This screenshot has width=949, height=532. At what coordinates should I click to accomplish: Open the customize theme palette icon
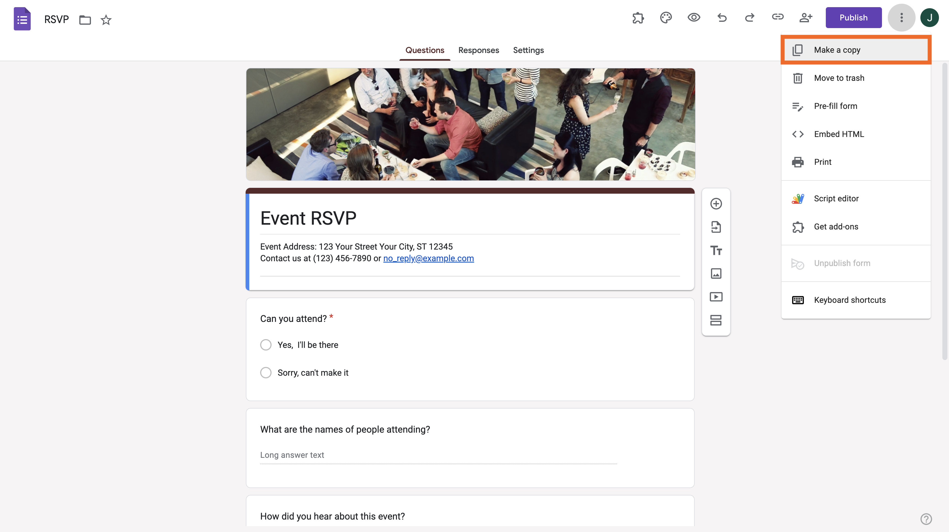[666, 18]
